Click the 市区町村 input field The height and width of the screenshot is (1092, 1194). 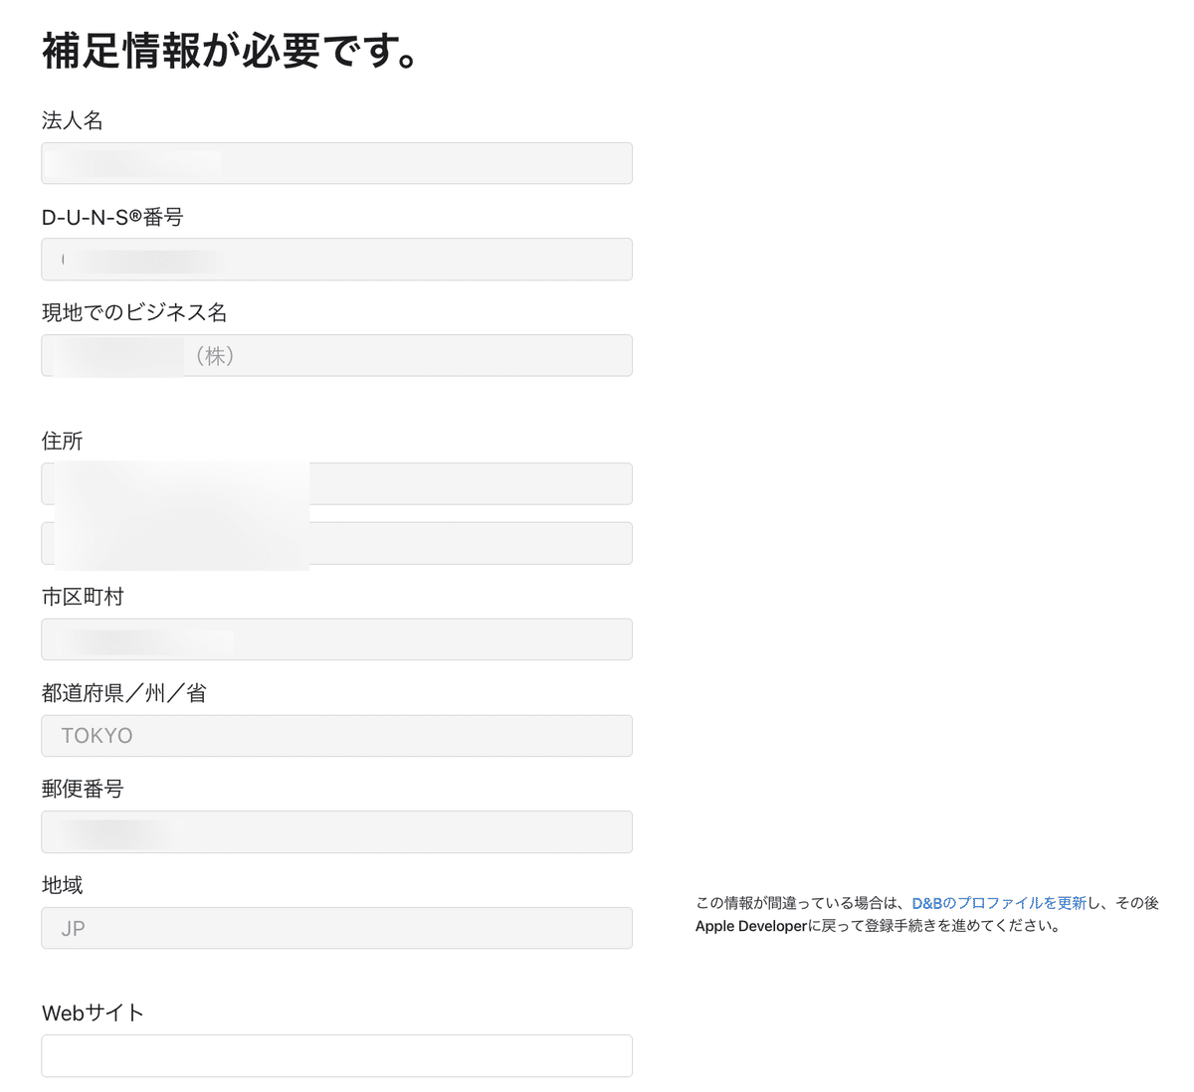[x=336, y=639]
